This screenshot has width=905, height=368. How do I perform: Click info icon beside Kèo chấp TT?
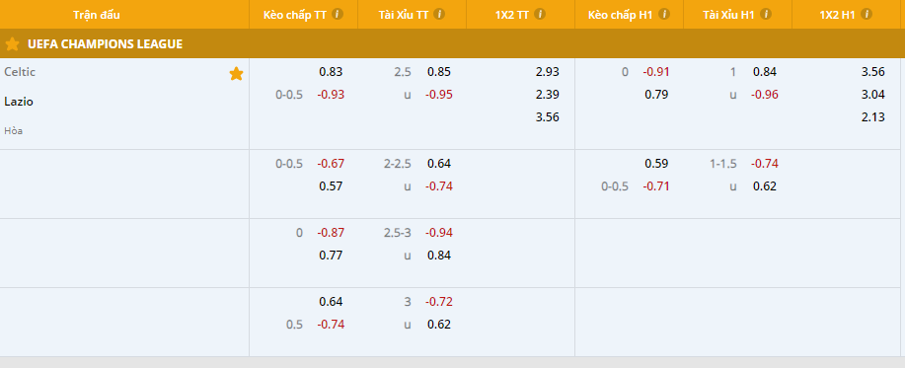point(338,14)
